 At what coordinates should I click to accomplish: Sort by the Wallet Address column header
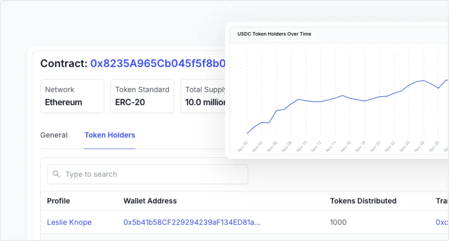pyautogui.click(x=150, y=201)
